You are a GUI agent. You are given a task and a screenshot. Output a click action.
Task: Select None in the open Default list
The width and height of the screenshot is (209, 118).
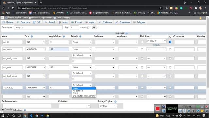point(84,88)
